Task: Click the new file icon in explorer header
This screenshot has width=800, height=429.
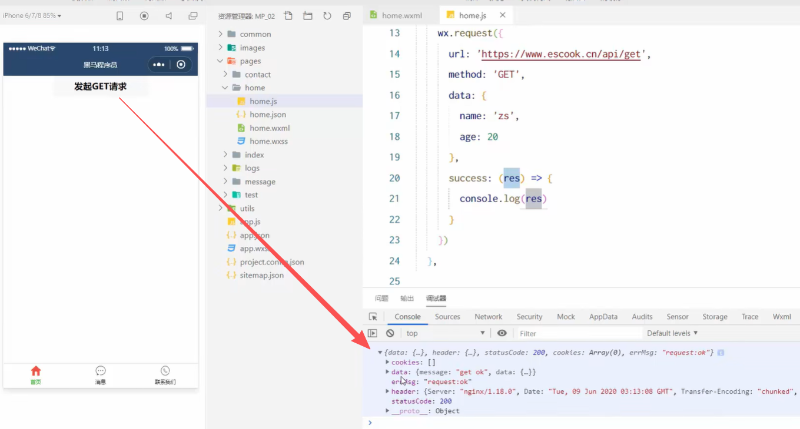Action: tap(288, 16)
